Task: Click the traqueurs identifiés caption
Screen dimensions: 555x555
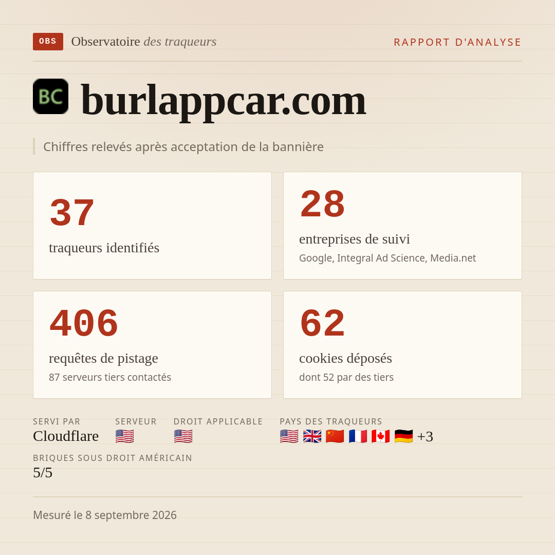Action: (x=104, y=248)
